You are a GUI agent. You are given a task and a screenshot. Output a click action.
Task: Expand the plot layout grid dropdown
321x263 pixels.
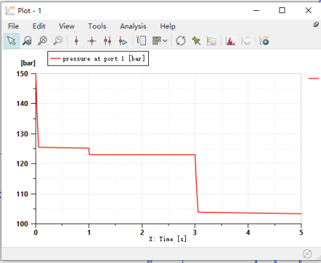click(x=160, y=41)
